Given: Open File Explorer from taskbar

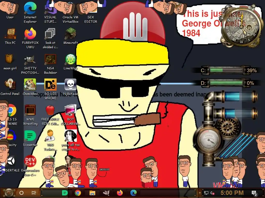Looking at the screenshot, I should click(92, 193).
